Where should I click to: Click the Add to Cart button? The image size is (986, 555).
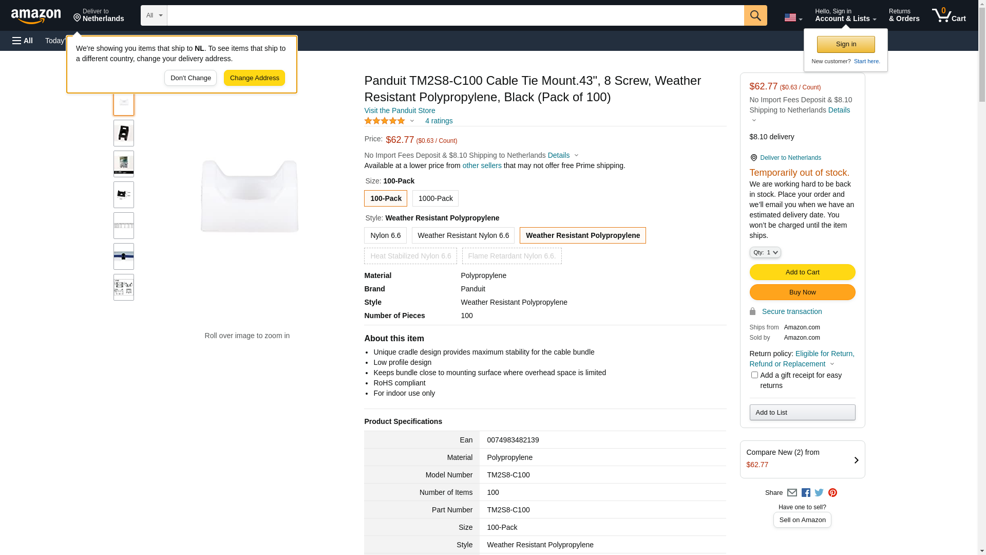coord(802,272)
